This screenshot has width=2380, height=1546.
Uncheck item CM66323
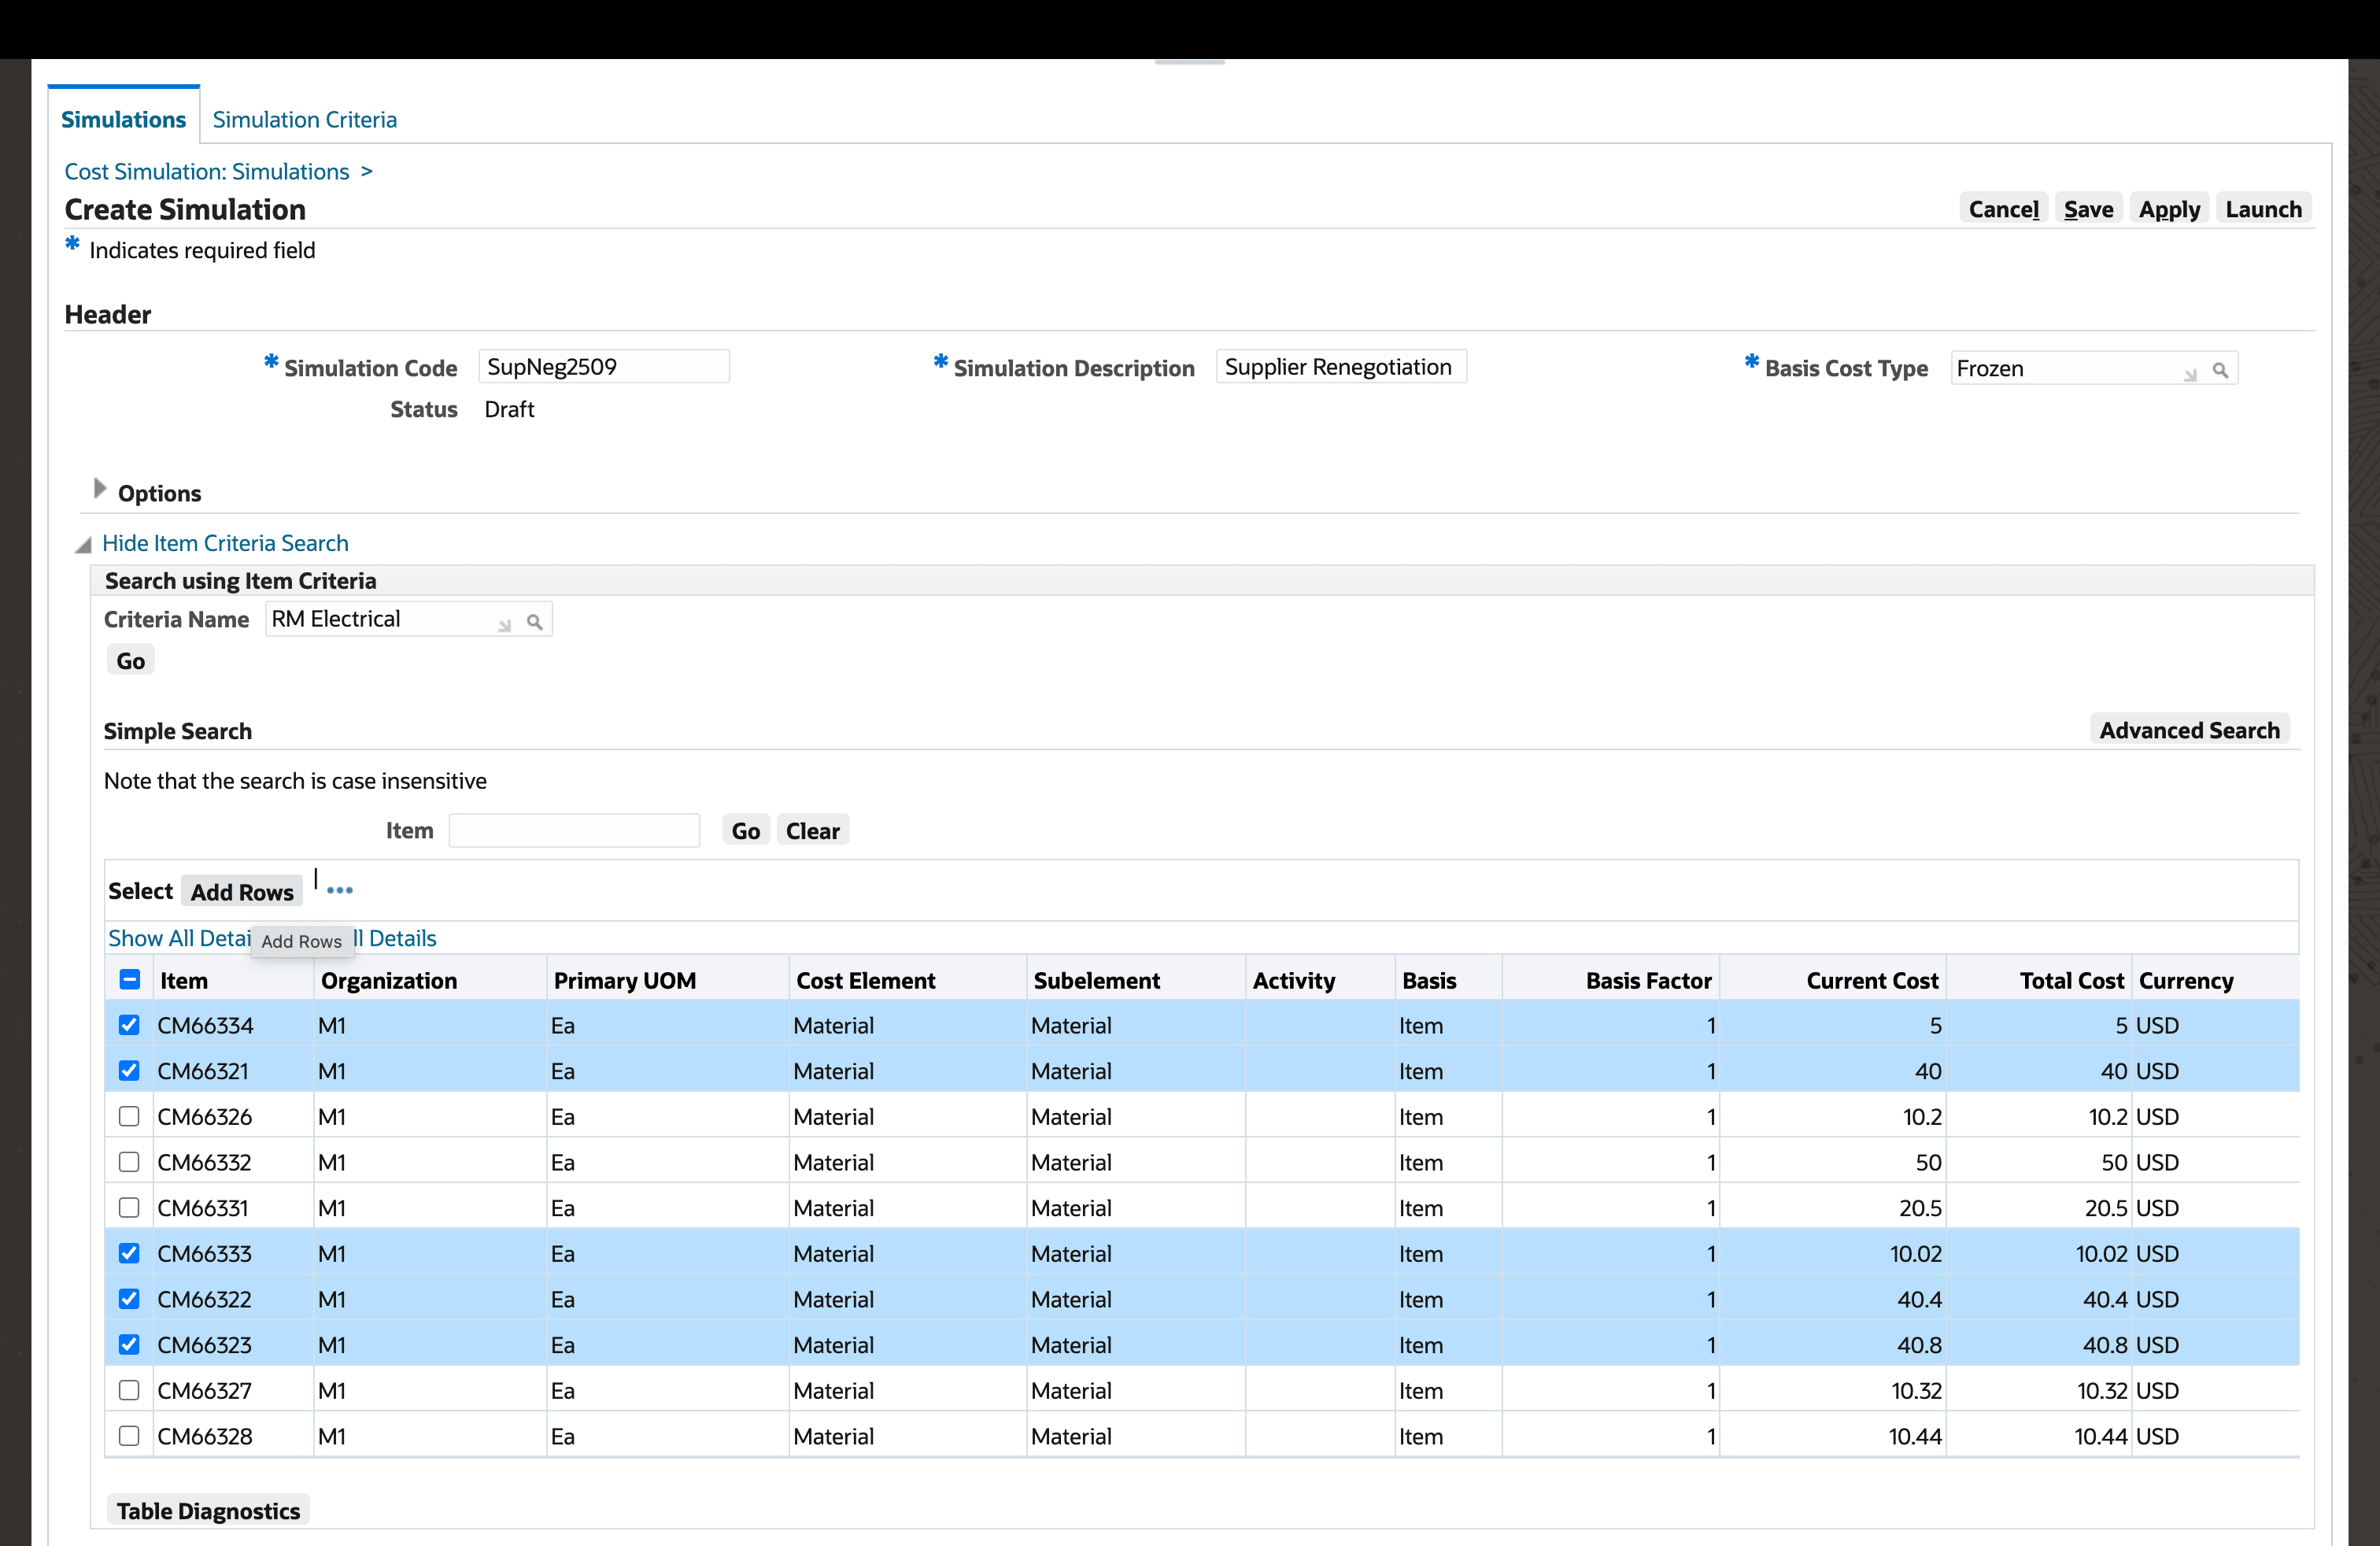click(x=129, y=1344)
